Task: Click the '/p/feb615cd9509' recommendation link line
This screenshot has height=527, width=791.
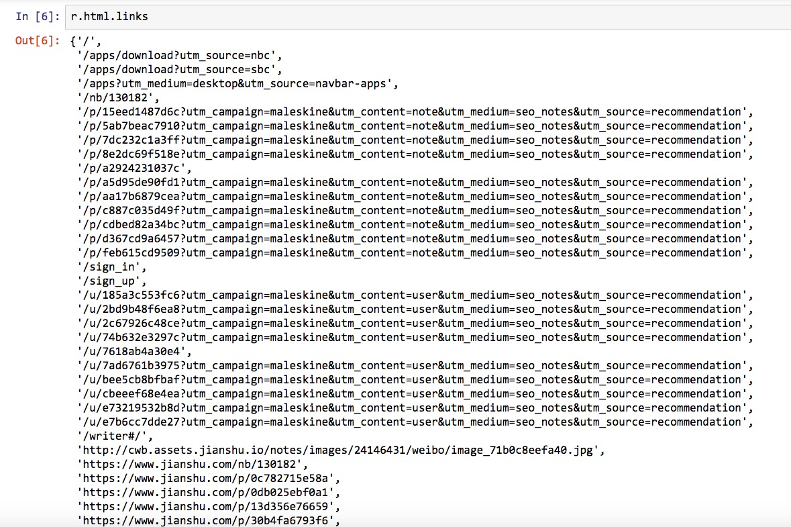Action: [415, 252]
